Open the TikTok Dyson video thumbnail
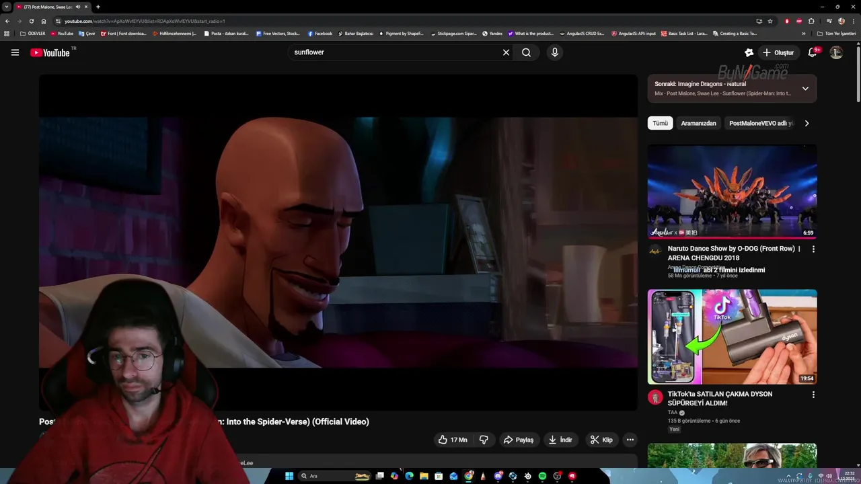This screenshot has height=484, width=861. 732,337
